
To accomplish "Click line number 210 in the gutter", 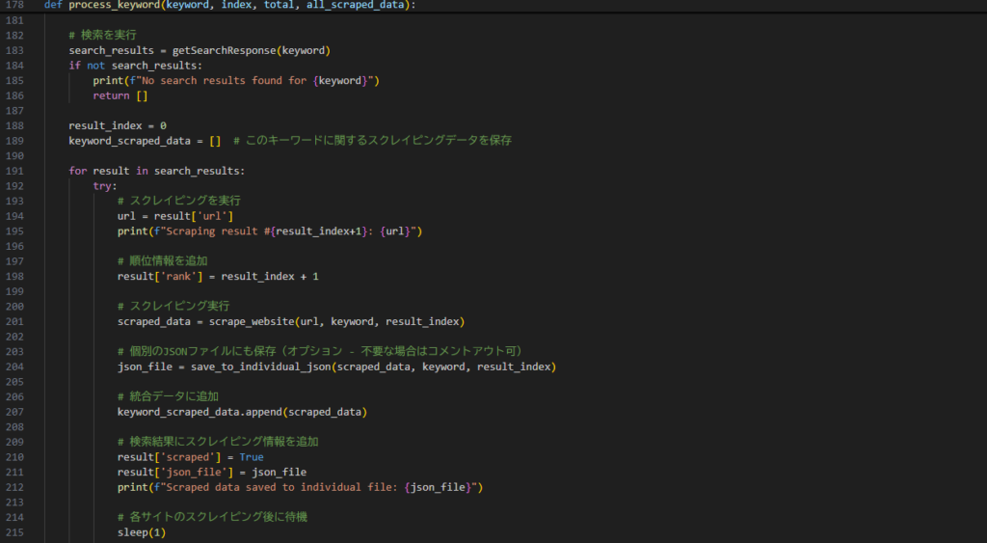I will 14,457.
